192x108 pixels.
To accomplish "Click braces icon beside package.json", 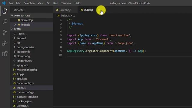I will pyautogui.click(x=14, y=101).
